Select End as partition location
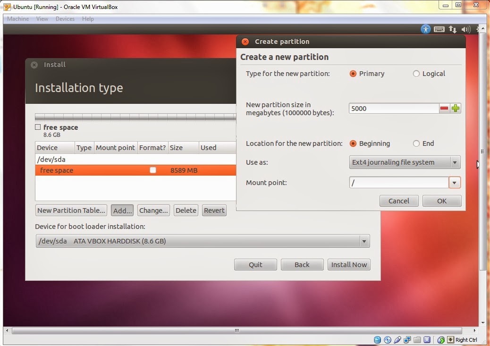The image size is (490, 346). (416, 143)
